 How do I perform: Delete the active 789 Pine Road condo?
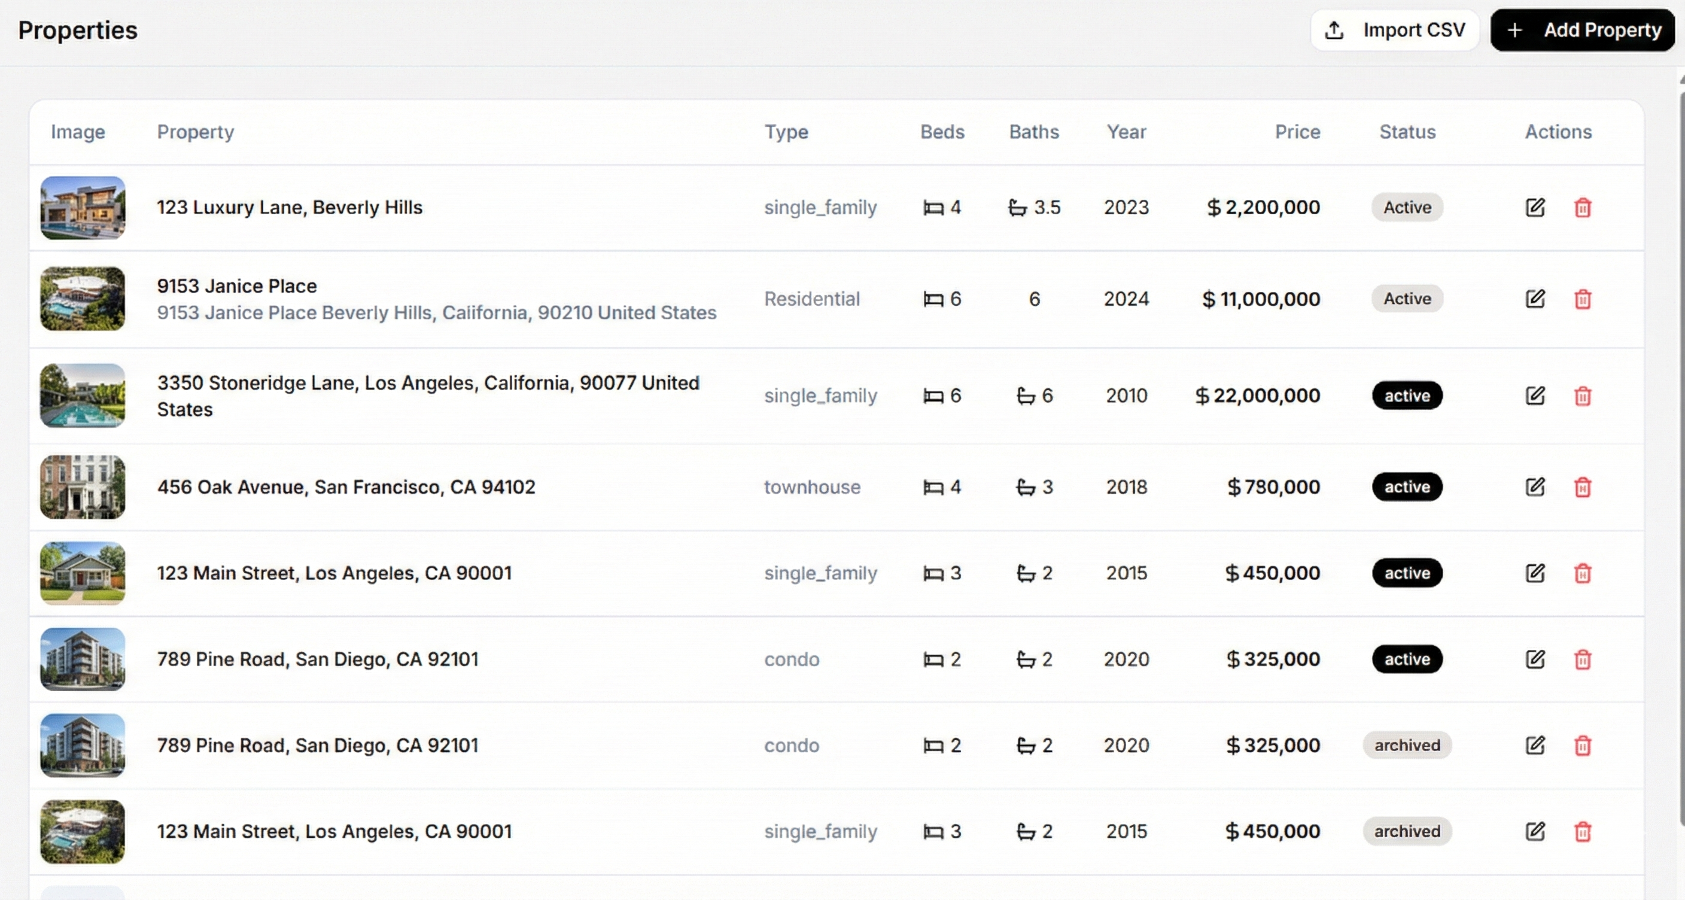tap(1582, 659)
